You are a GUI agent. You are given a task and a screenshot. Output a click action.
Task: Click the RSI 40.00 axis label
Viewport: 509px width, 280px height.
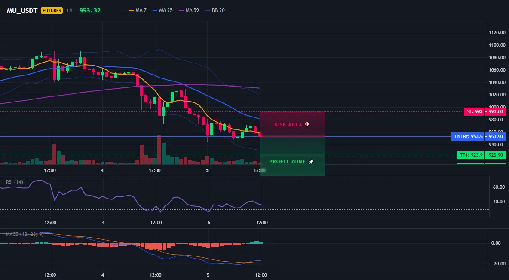(x=499, y=202)
